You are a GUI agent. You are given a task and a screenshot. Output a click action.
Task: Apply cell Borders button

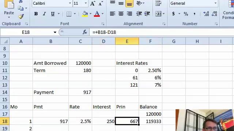click(69, 14)
